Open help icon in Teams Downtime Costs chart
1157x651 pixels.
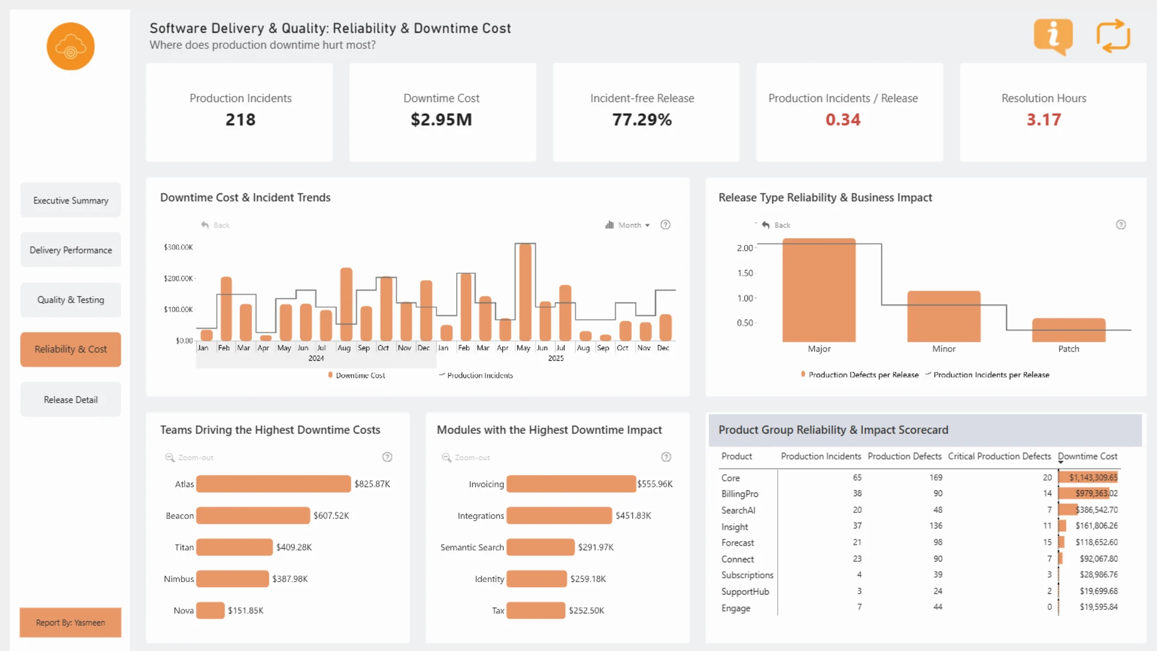click(x=387, y=458)
